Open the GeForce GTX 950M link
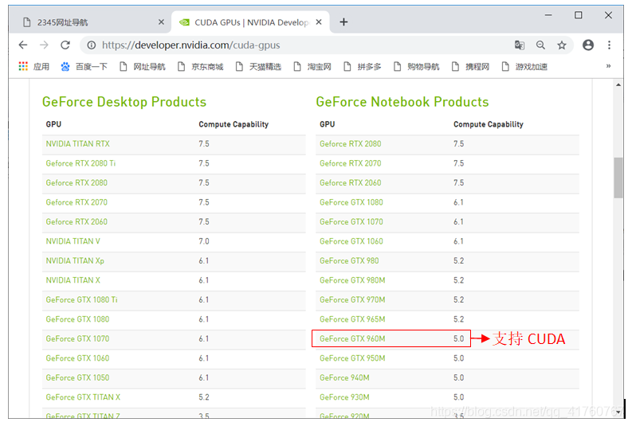Viewport: 632px width, 426px height. coord(352,358)
